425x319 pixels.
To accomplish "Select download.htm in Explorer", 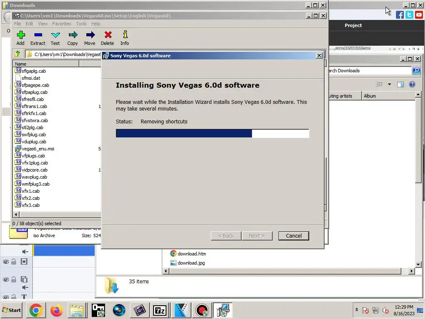I will coord(188,254).
